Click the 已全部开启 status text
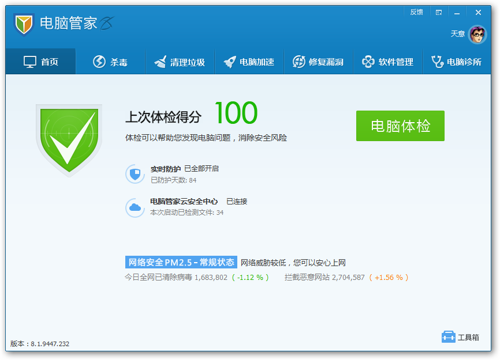 (202, 169)
